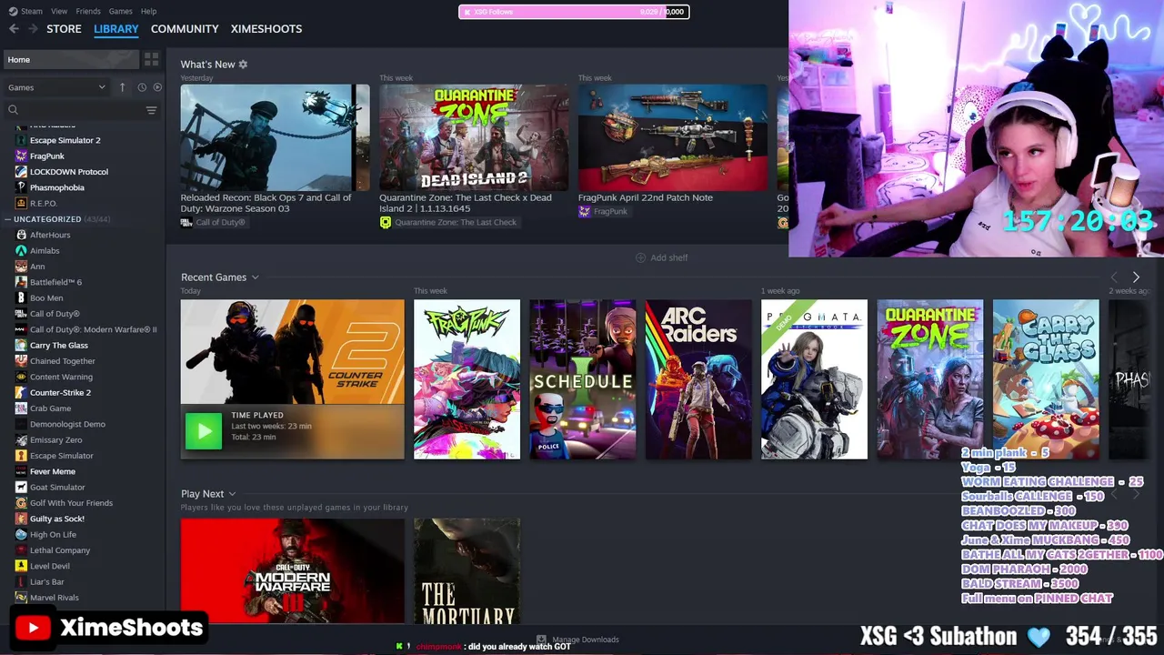This screenshot has height=655, width=1164.
Task: Open Modern Warfare III Play Next cover
Action: coord(292,571)
